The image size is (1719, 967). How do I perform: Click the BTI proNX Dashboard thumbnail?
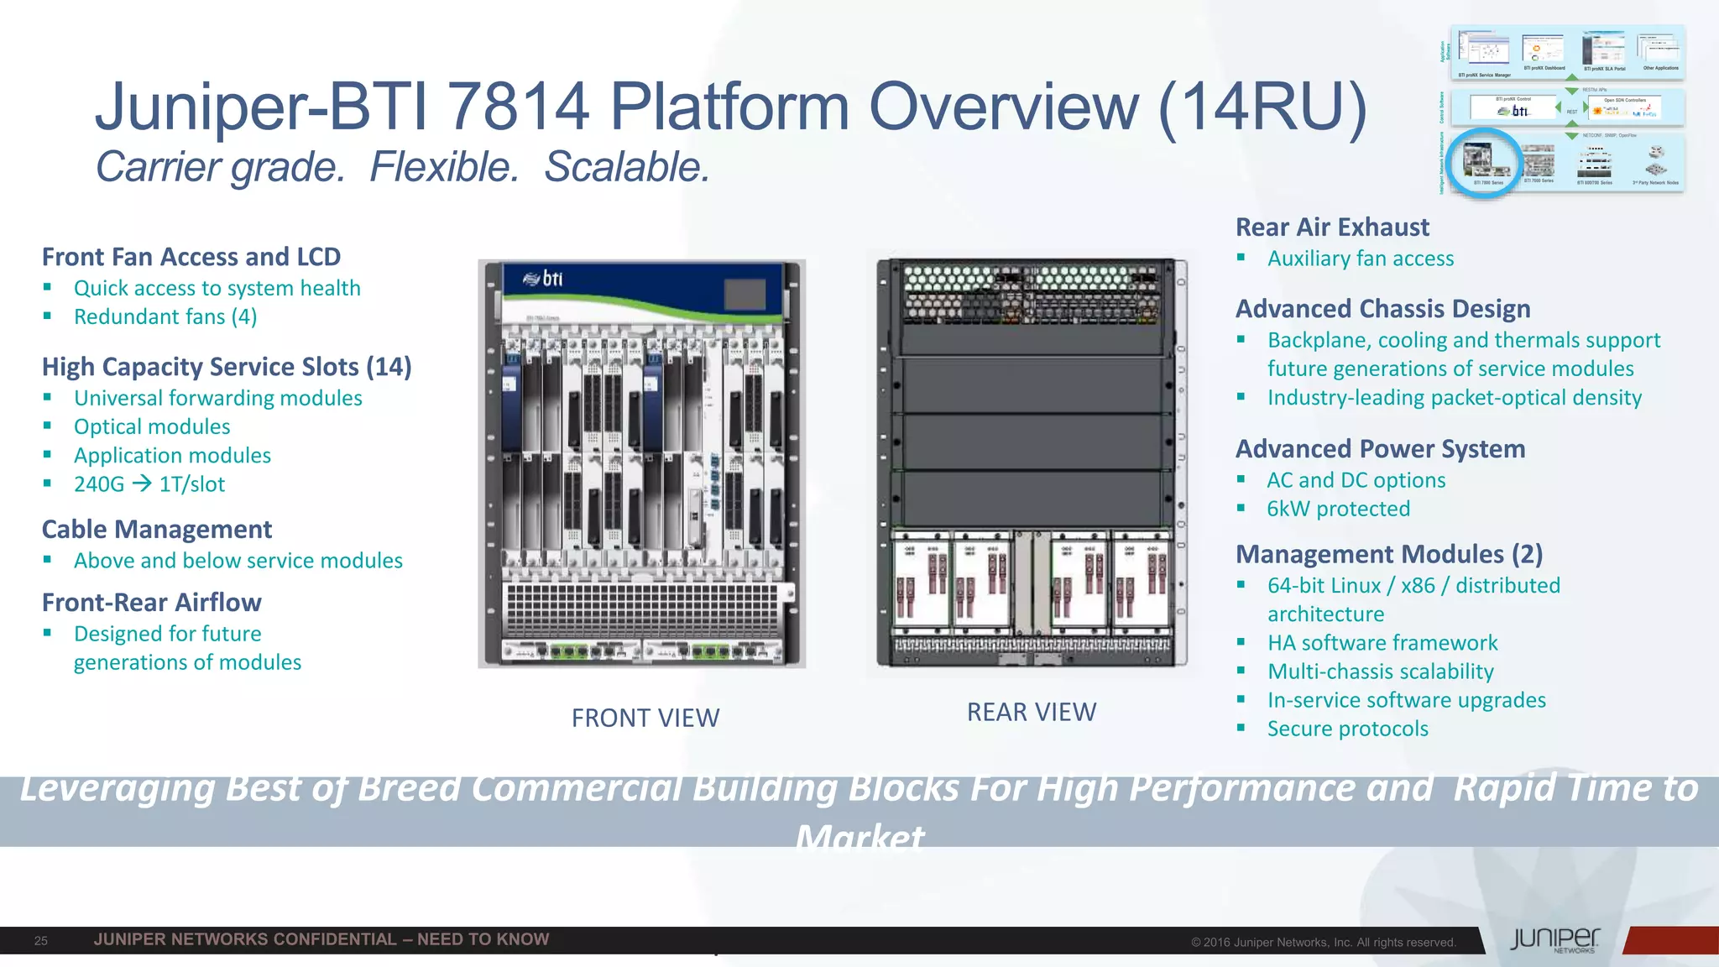click(1543, 49)
